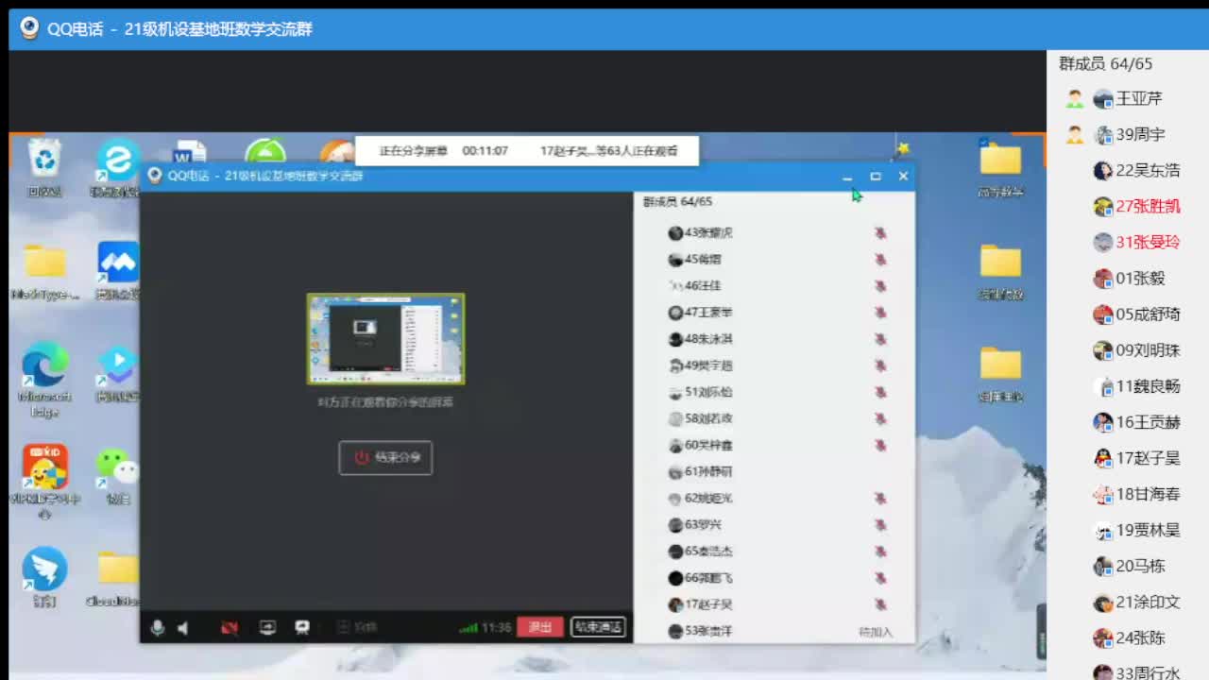Click 待加入 status beside member 53
Screen dimensions: 1209x680
click(875, 632)
